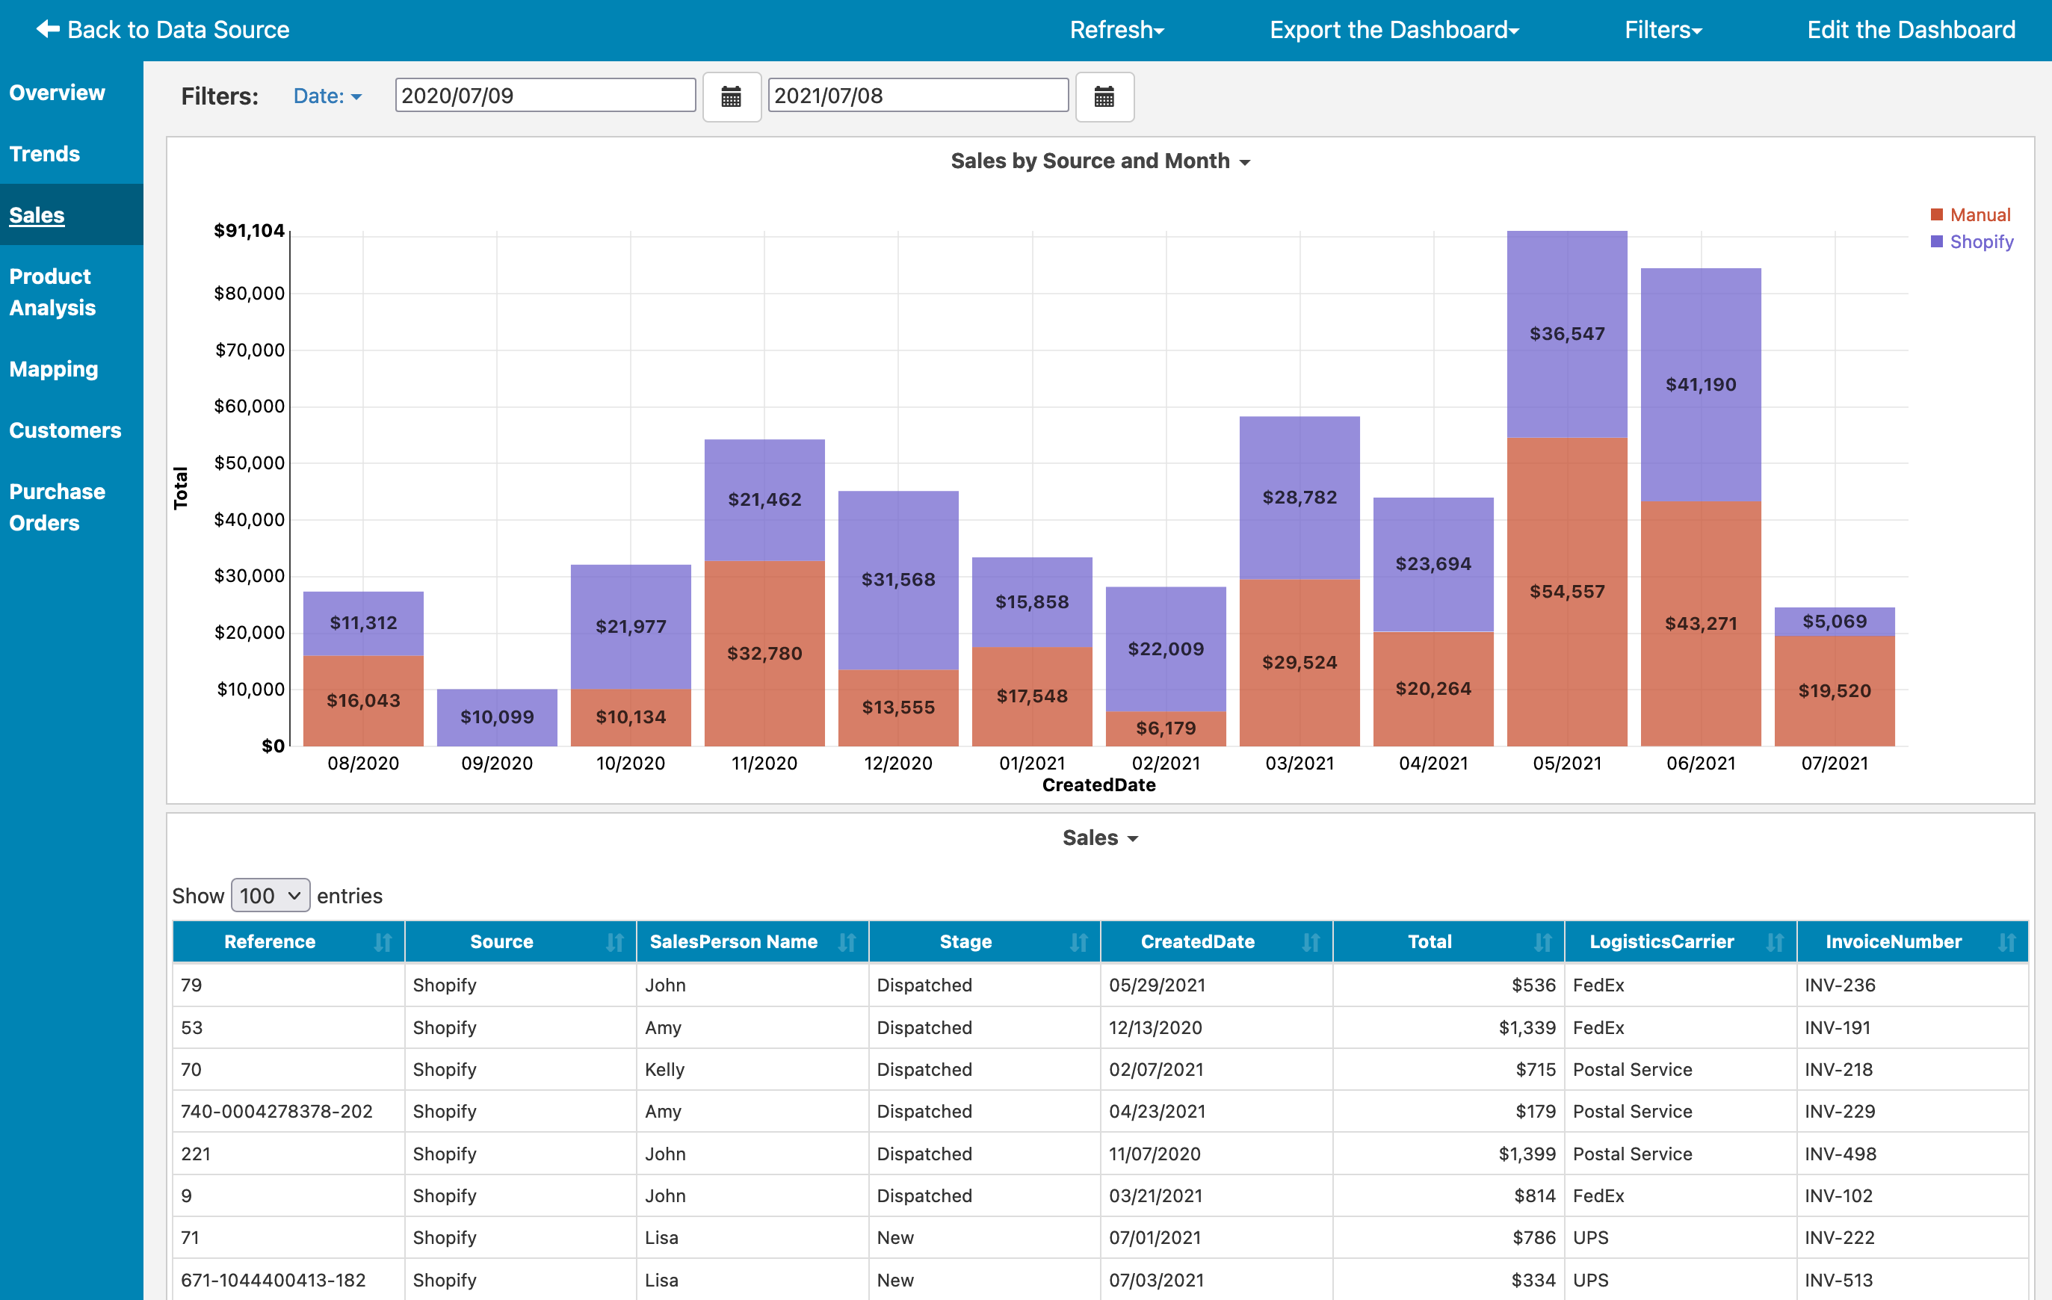This screenshot has height=1300, width=2052.
Task: Click Back to Data Source
Action: point(164,29)
